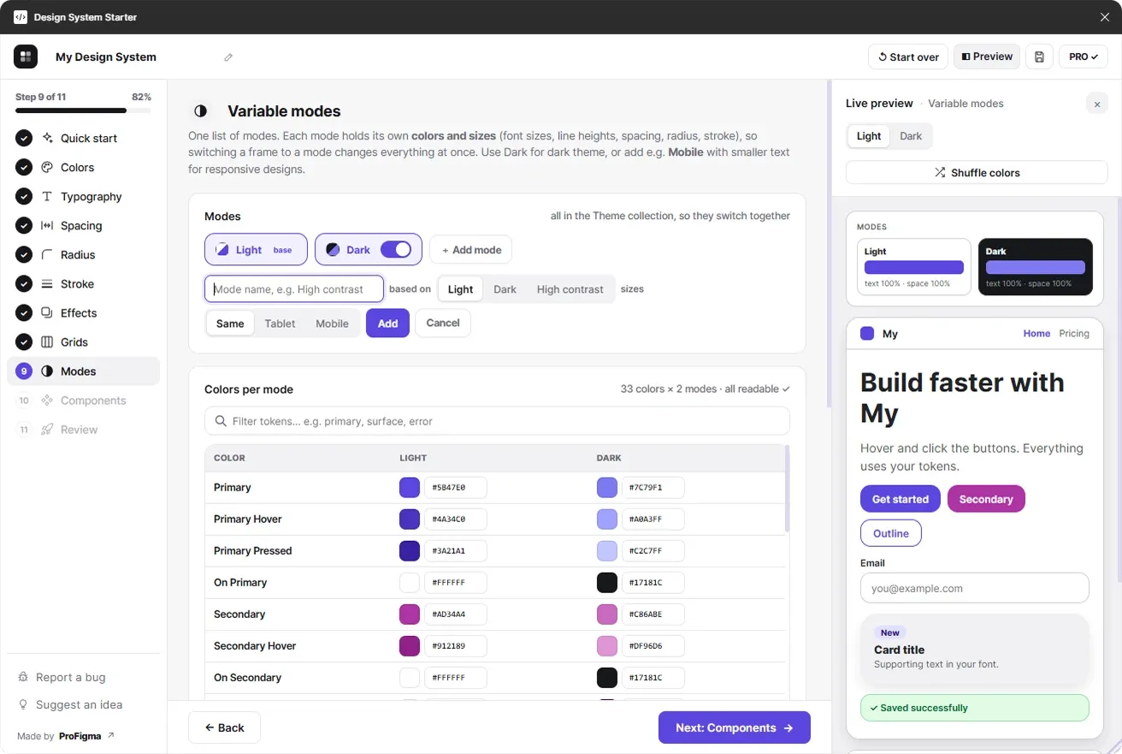The height and width of the screenshot is (754, 1122).
Task: Click the Primary Hover light hex field
Action: [456, 519]
